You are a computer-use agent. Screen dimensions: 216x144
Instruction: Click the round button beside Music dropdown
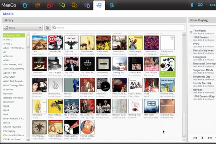point(48,28)
